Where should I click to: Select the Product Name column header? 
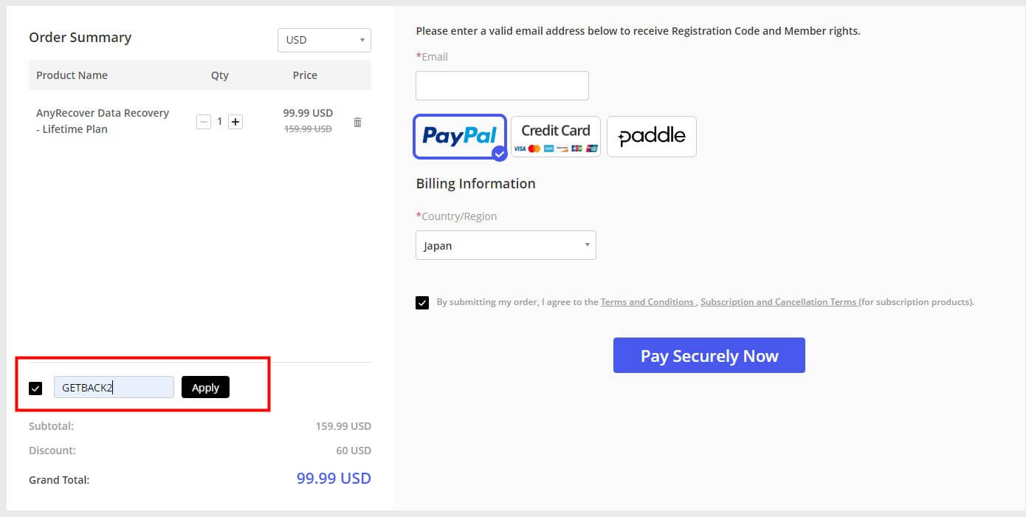(x=72, y=75)
